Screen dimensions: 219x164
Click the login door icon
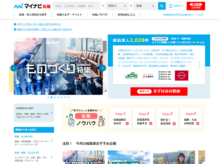[x=170, y=6]
